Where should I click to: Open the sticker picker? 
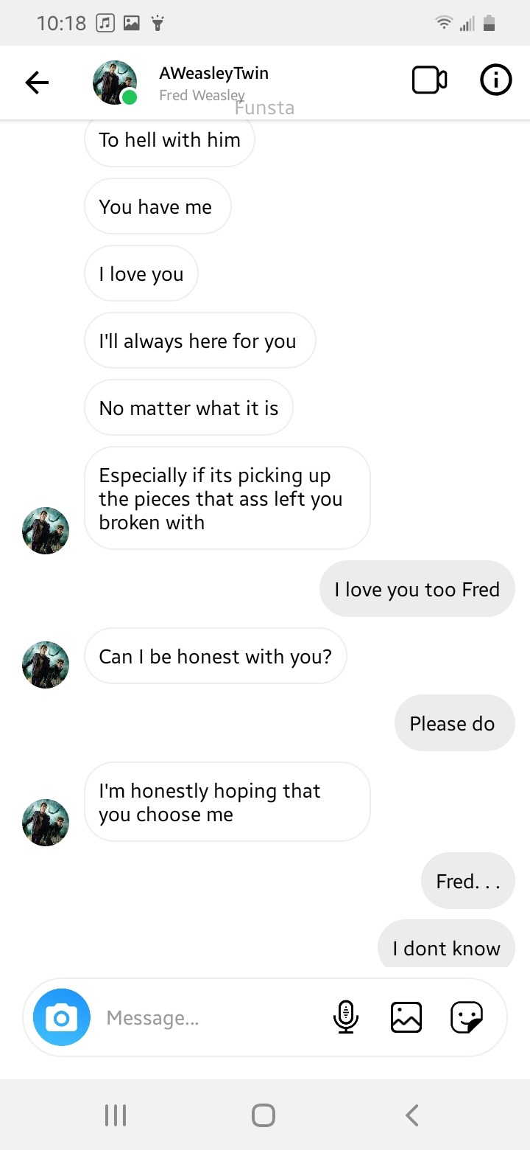click(x=466, y=1017)
